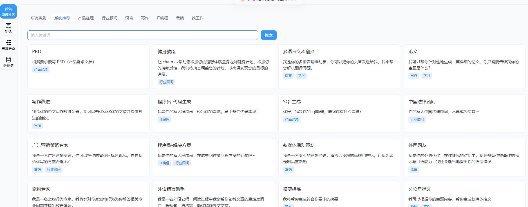This screenshot has height=207, width=528.
Task: Open the 找工作 category tab
Action: pyautogui.click(x=198, y=18)
